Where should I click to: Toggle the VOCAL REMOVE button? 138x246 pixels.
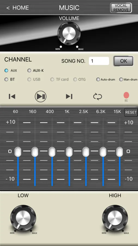click(x=121, y=8)
